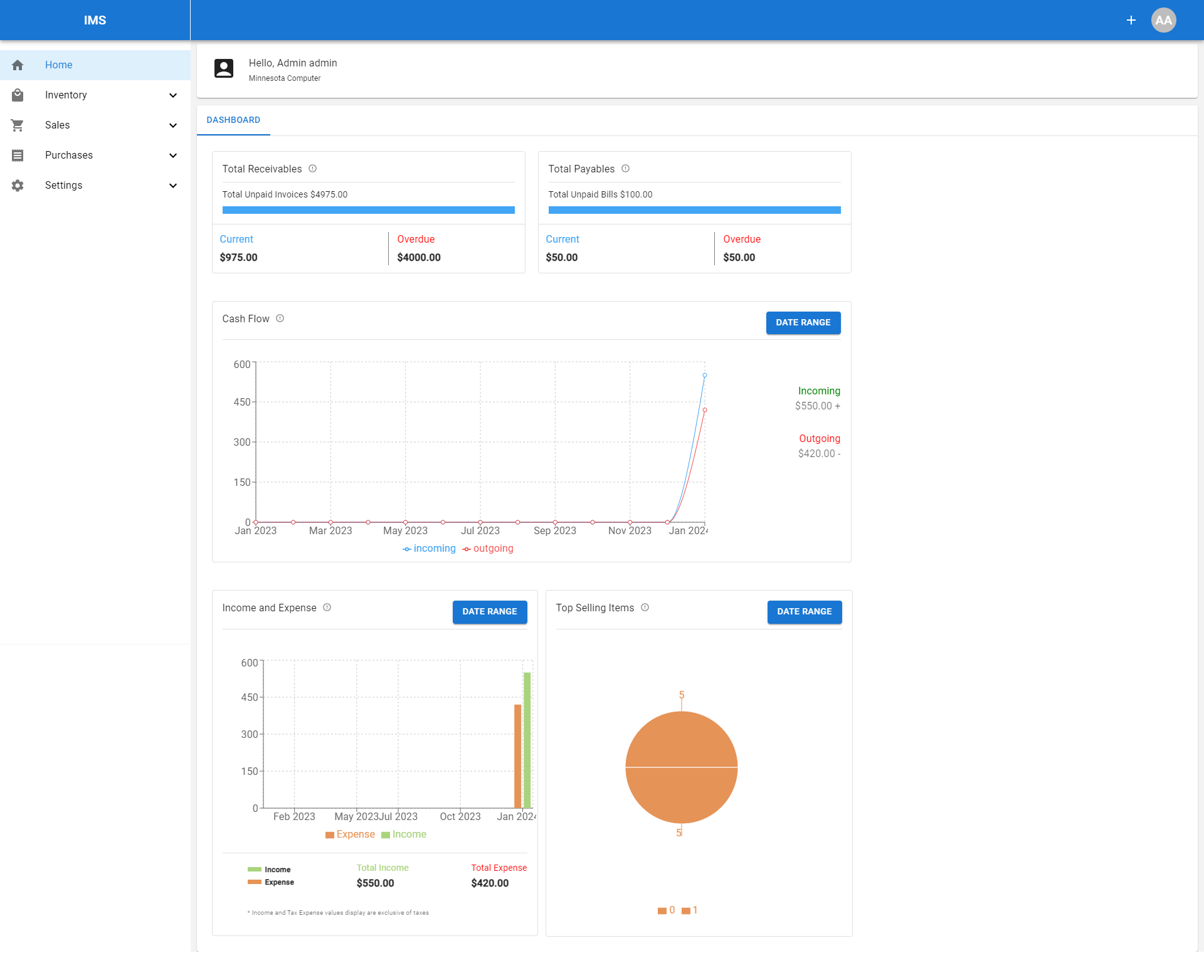Screen dimensions: 1204x958
Task: Click 'Total Unpaid Bills $100.00' text
Action: pyautogui.click(x=600, y=194)
